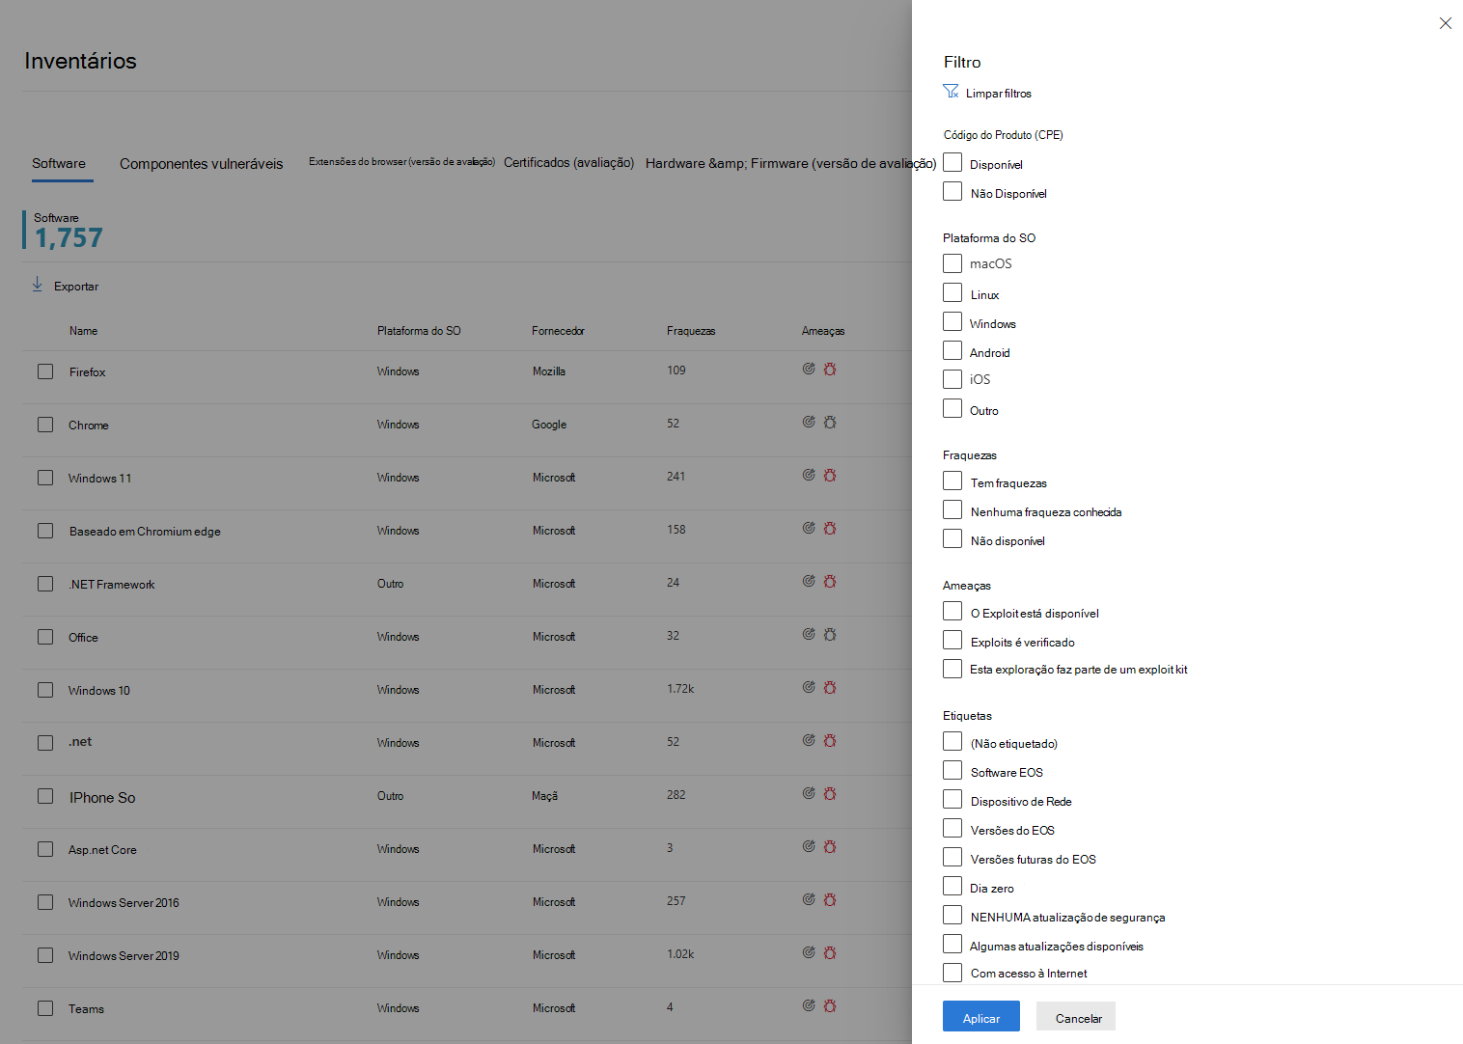1463x1044 pixels.
Task: Select the Teams row checkbox
Action: tap(45, 1008)
